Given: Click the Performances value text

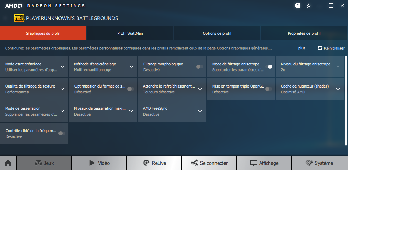Looking at the screenshot, I should click(17, 92).
